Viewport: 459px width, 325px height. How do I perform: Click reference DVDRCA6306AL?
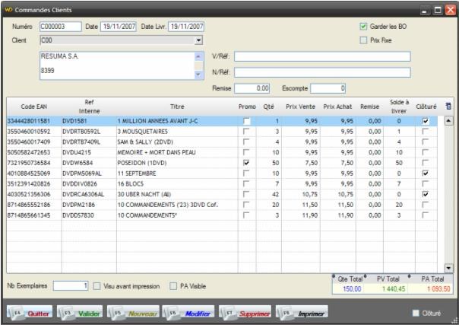83,194
